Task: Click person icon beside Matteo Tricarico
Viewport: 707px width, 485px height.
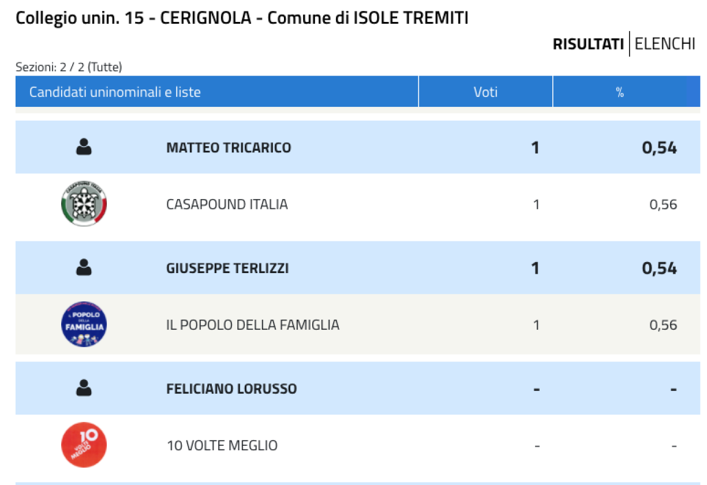Action: point(84,147)
